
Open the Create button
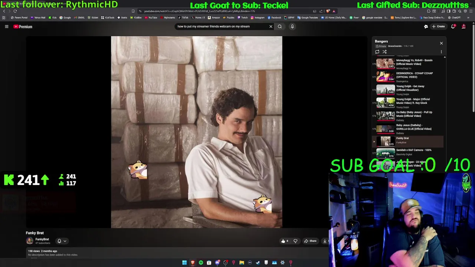(x=438, y=26)
